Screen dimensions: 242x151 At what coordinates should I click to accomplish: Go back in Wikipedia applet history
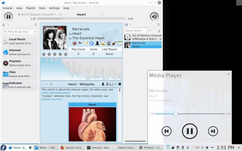coord(43,84)
